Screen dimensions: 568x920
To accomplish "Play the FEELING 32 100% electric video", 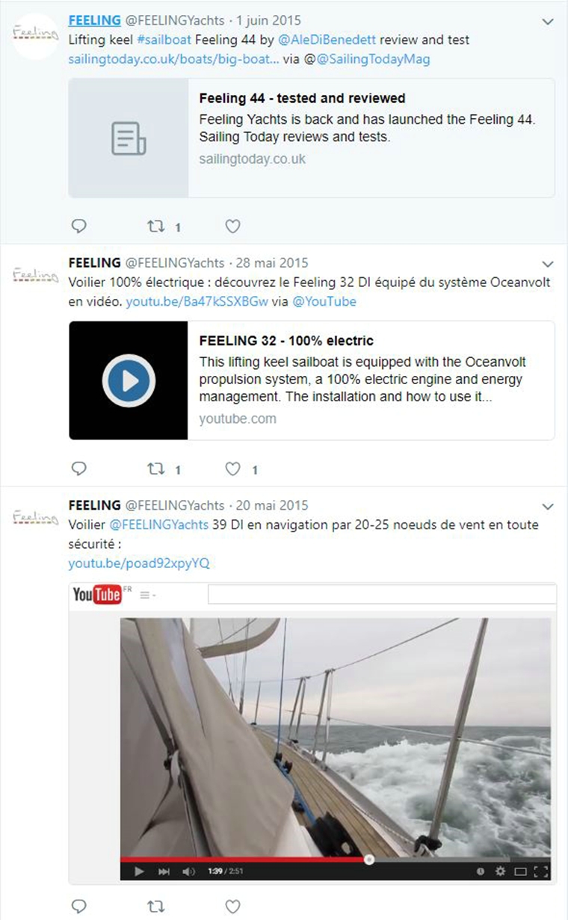I will point(129,380).
